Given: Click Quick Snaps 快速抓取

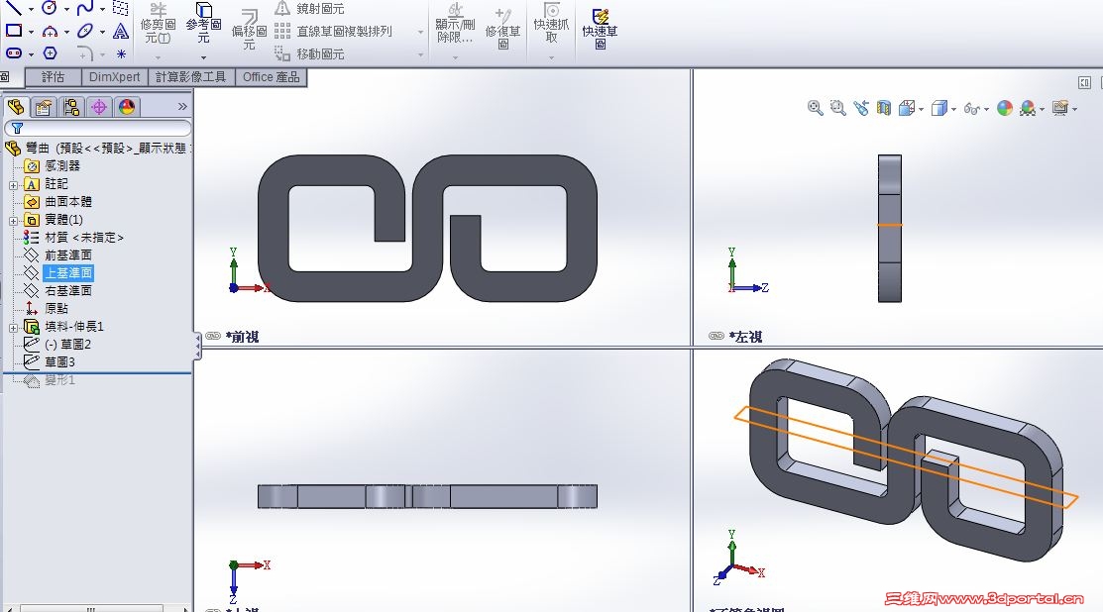Looking at the screenshot, I should pos(551,23).
